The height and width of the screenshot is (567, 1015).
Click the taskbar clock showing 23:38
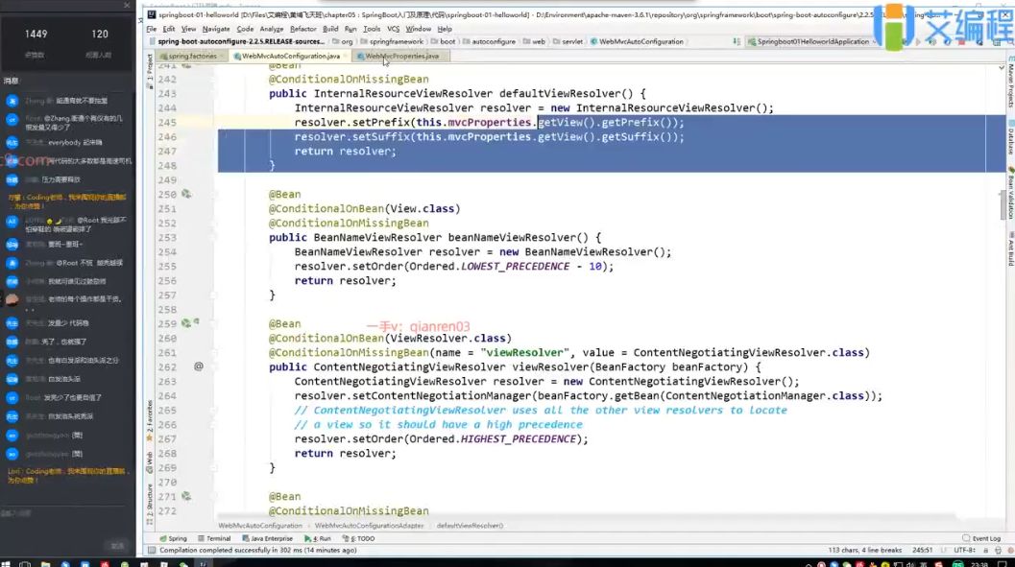(979, 564)
